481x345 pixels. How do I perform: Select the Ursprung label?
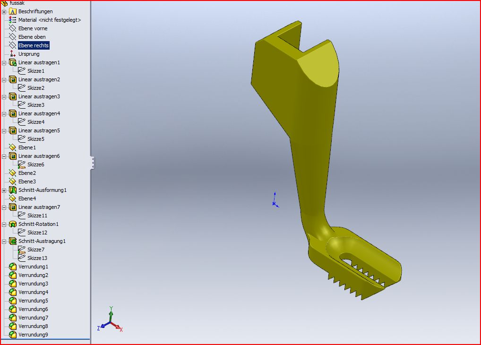pos(29,54)
